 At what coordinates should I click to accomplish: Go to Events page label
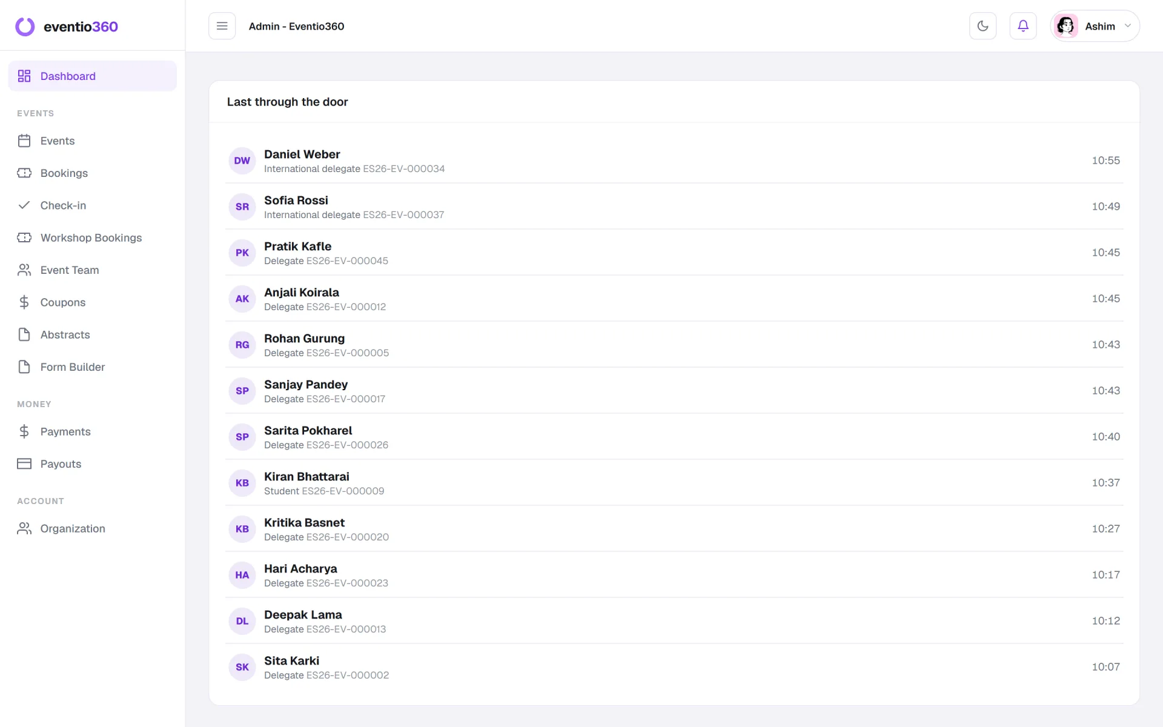point(58,141)
